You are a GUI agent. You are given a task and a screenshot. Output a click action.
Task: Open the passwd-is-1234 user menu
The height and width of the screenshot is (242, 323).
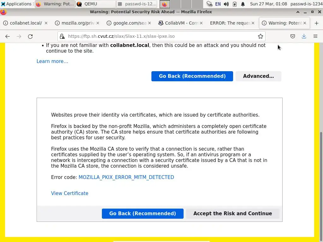click(307, 4)
